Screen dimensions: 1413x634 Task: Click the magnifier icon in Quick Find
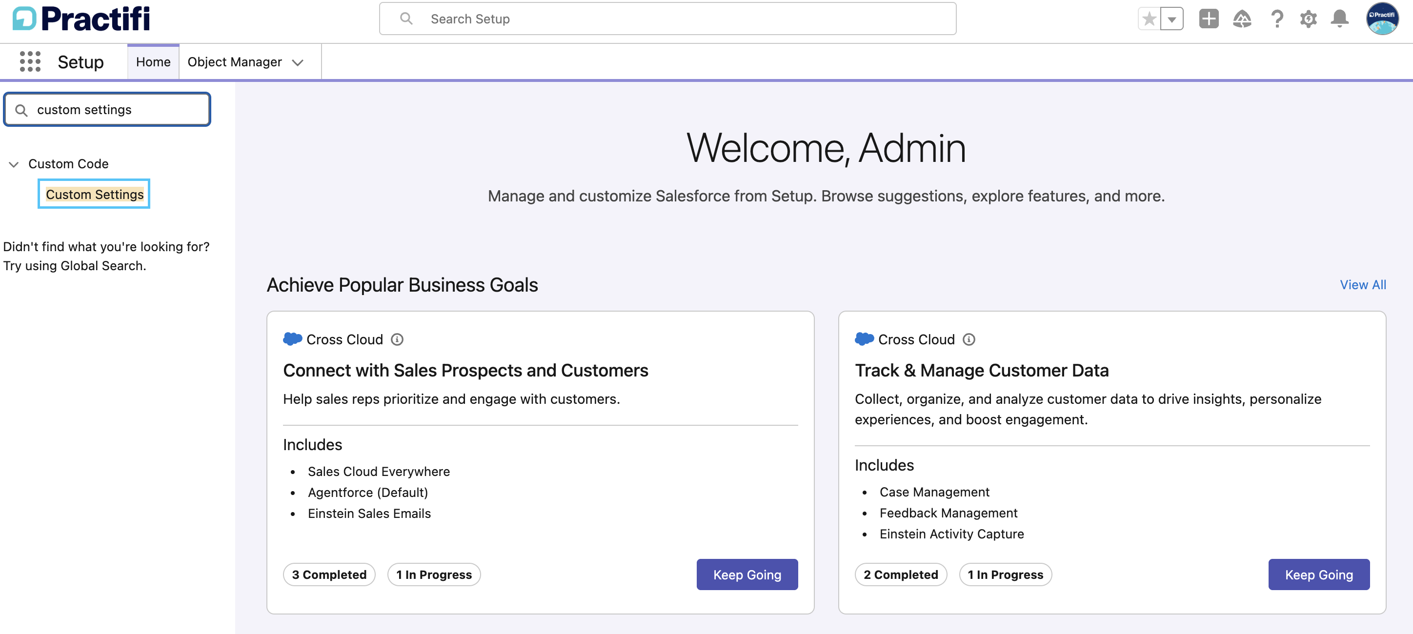[x=21, y=110]
